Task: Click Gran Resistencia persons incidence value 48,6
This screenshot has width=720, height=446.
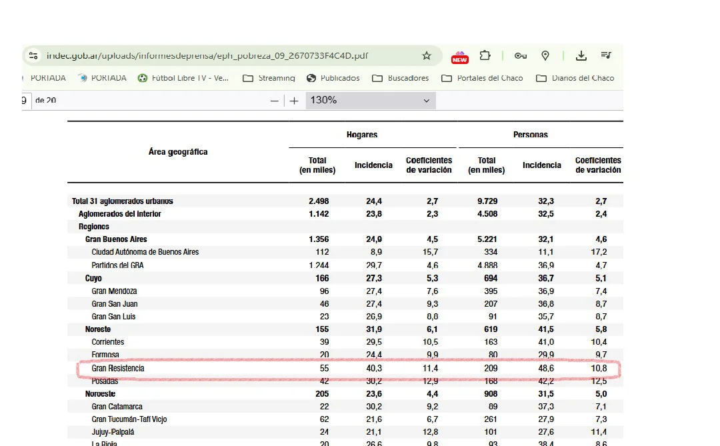Action: [546, 369]
